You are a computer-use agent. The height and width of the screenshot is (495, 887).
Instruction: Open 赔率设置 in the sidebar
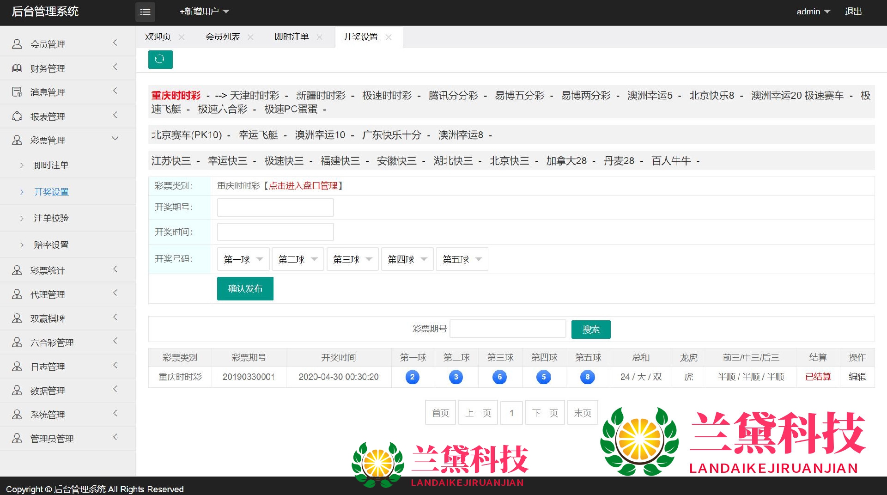[51, 244]
